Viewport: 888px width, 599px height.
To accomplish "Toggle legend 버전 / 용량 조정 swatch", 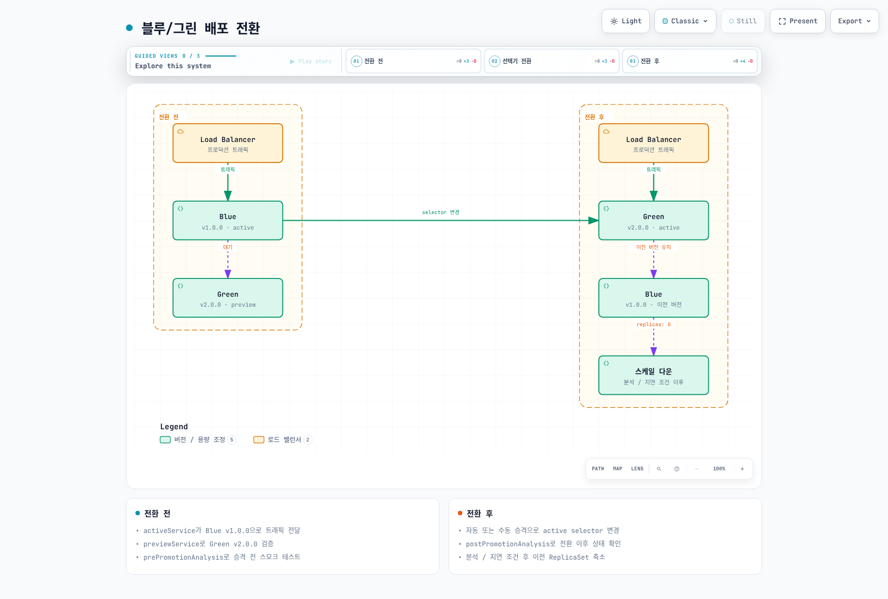I will click(165, 440).
